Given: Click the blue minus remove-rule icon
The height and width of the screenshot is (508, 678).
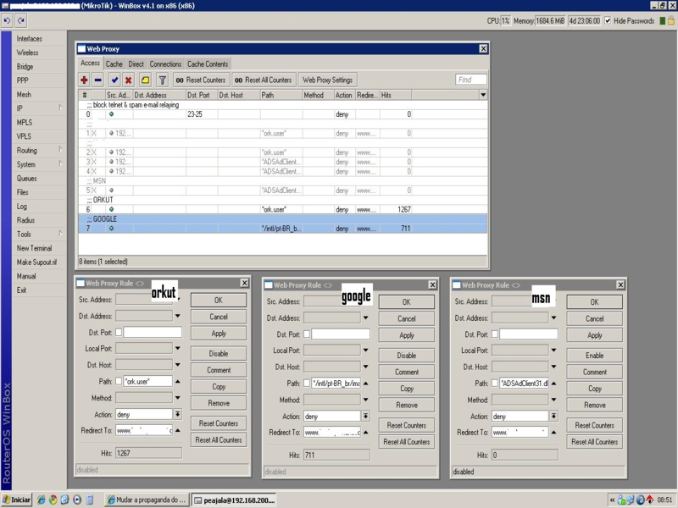Looking at the screenshot, I should click(x=97, y=80).
